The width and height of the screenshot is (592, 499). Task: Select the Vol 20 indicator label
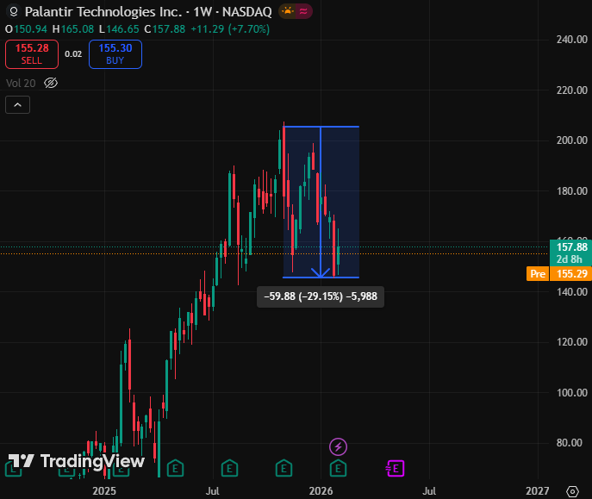21,83
